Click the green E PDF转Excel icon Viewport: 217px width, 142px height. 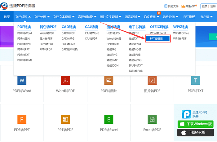[109, 119]
